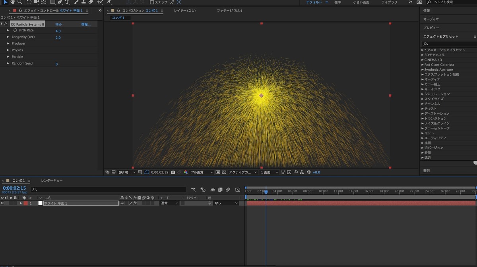
Task: Open the magnification (93 %) dropdown
Action: click(127, 172)
